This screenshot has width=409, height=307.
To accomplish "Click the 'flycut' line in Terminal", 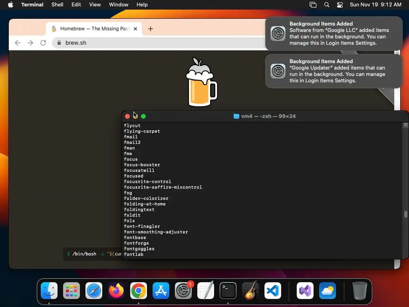I will click(132, 126).
